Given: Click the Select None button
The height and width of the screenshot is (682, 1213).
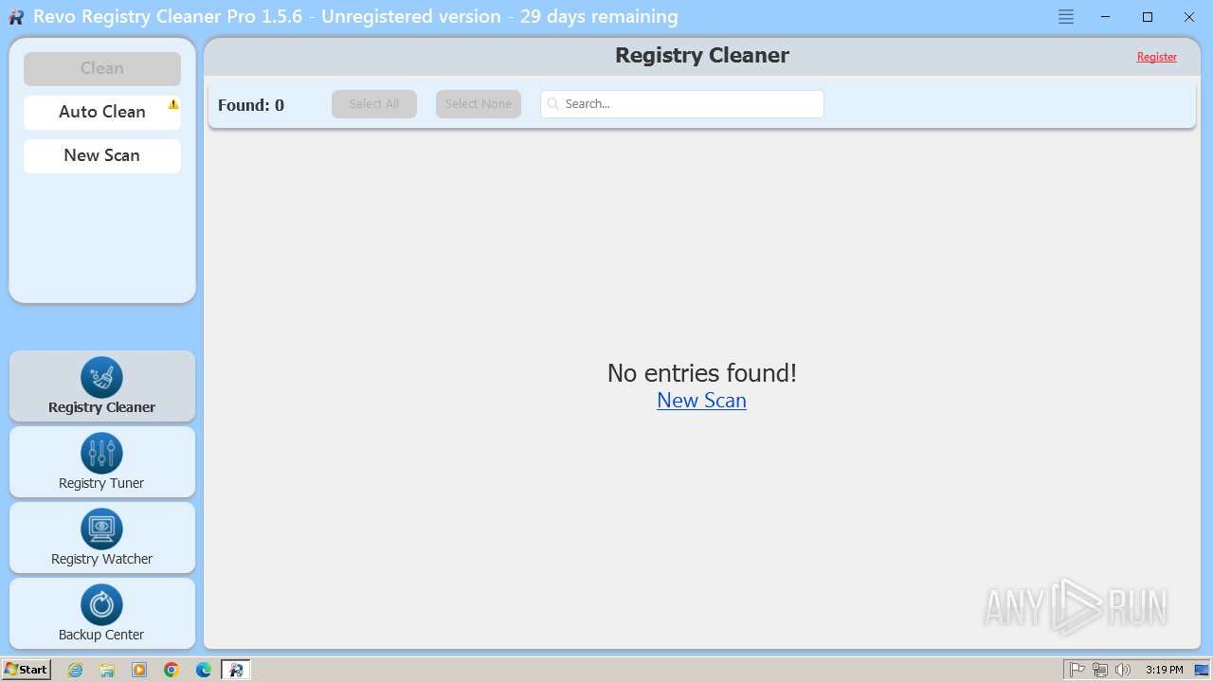Looking at the screenshot, I should (479, 104).
